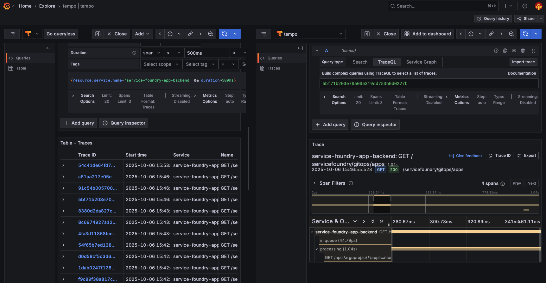Open Traces section in right pane sidebar
Viewport: 546px width, 283px height.
click(282, 68)
